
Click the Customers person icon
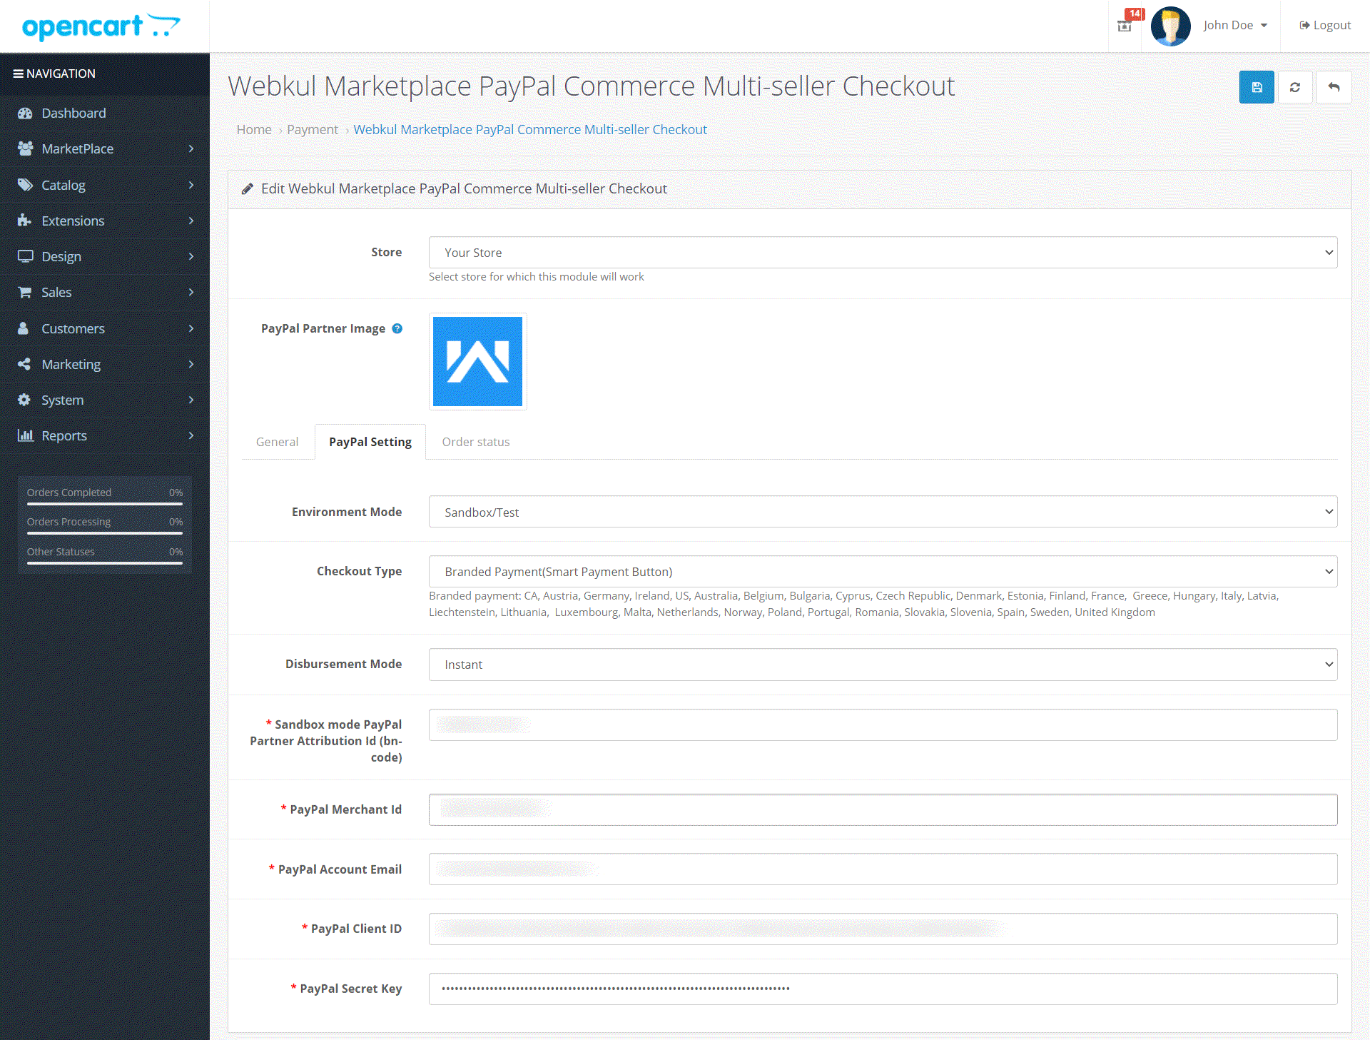coord(24,328)
